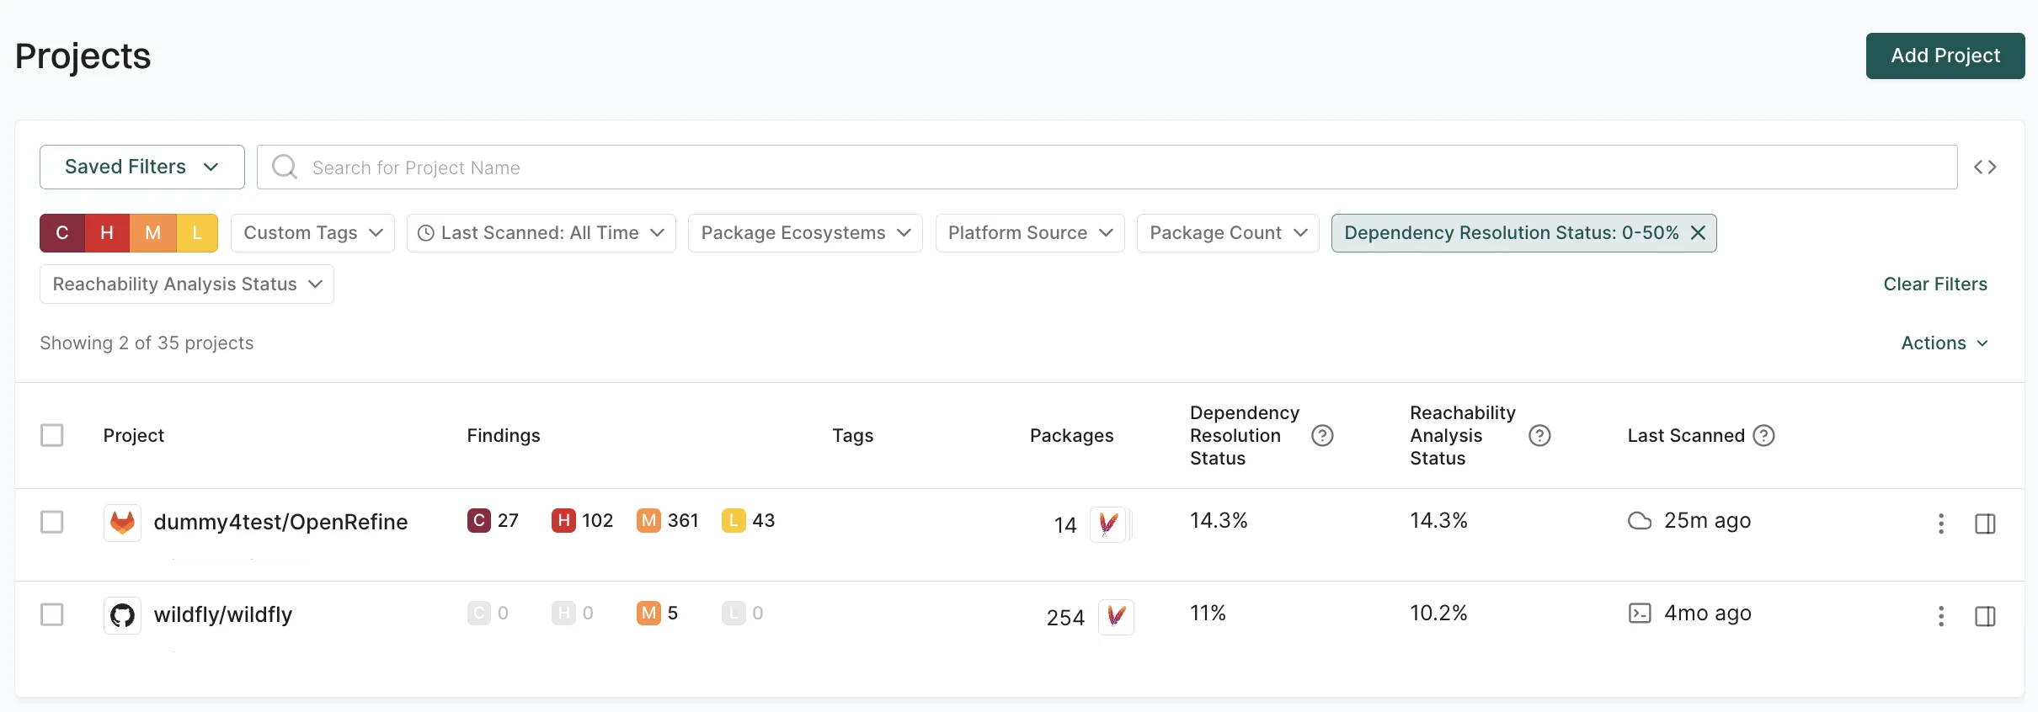Expand the Saved Filters dropdown
Image resolution: width=2038 pixels, height=712 pixels.
(141, 167)
